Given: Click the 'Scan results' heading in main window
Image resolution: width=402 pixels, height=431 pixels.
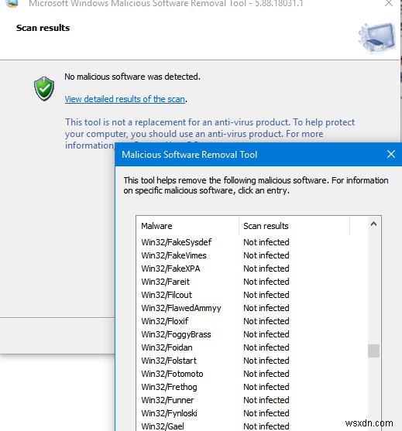Looking at the screenshot, I should coord(43,28).
